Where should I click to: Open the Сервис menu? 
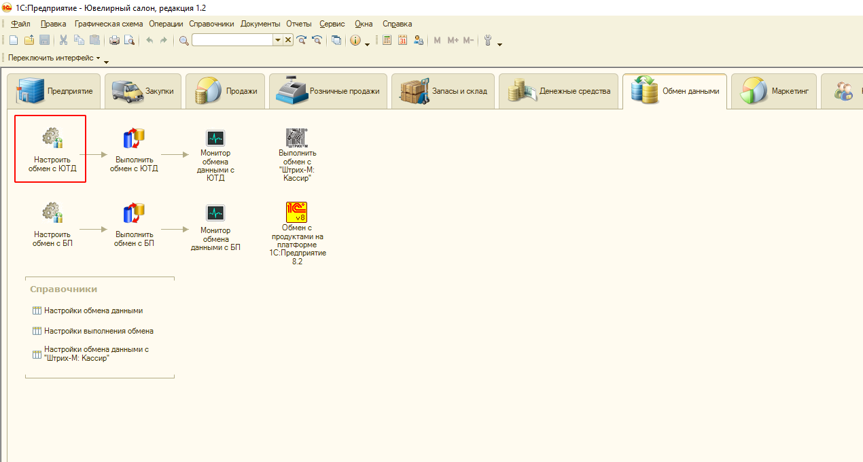click(332, 24)
